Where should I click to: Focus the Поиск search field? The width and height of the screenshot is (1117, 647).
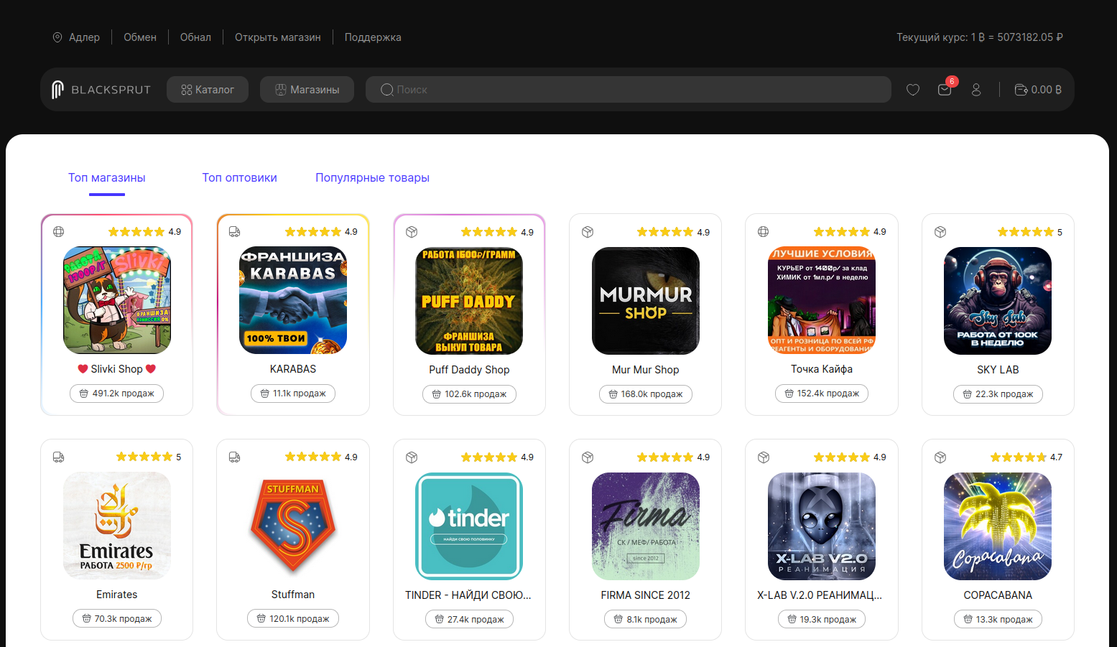(x=629, y=90)
